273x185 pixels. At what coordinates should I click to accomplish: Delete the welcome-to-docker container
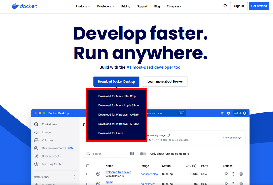coord(241,174)
